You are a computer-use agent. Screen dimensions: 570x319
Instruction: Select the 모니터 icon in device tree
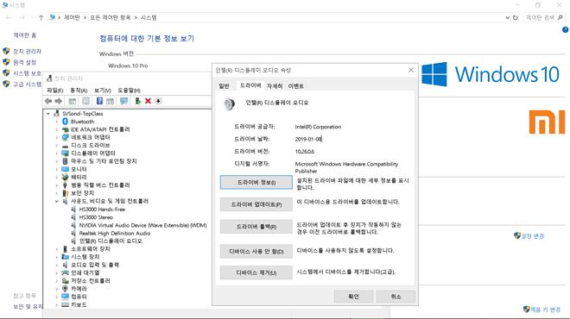tap(65, 169)
